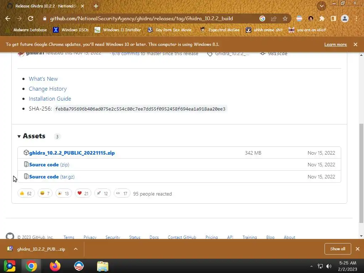Show hidden system tray icons

[311, 266]
